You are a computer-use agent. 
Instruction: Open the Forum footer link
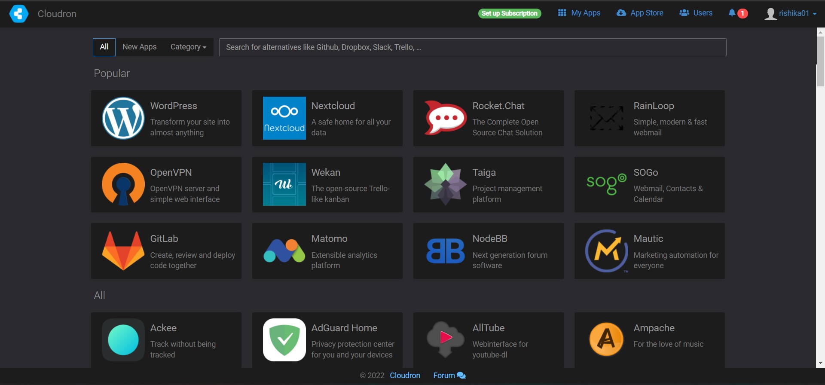[x=449, y=376]
